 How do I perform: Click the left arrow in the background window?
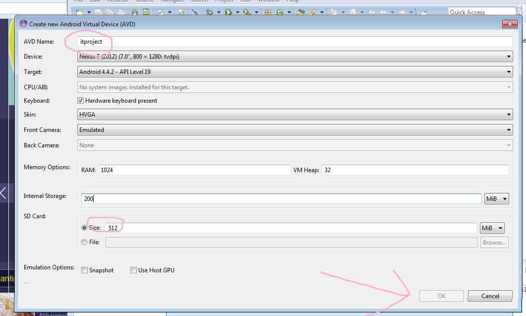3,193
